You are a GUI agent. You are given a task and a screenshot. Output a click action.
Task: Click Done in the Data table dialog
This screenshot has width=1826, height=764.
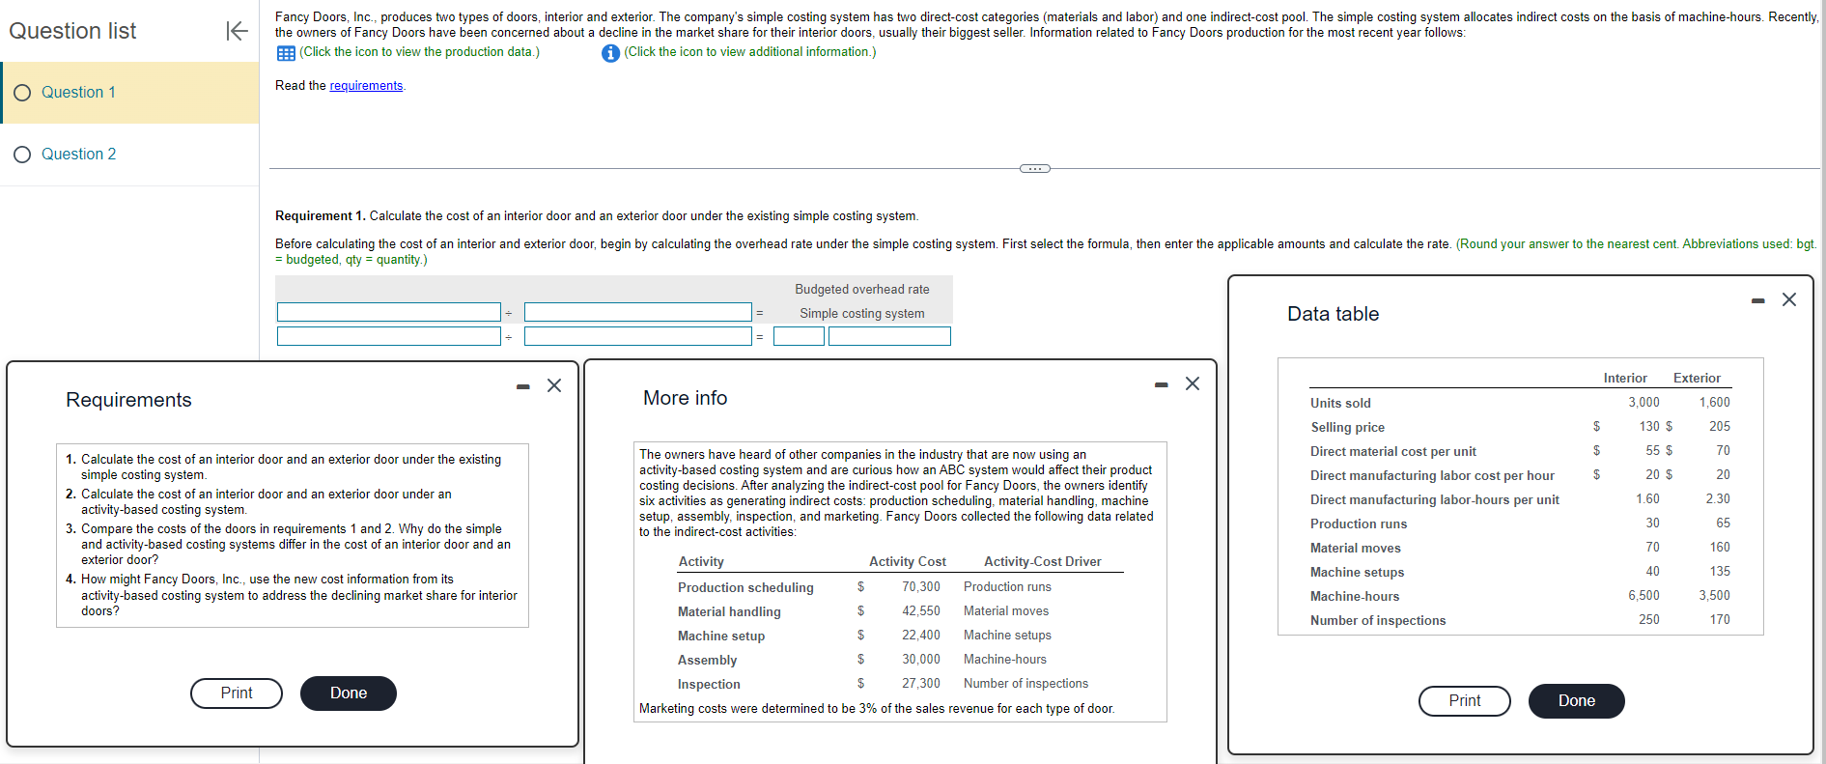coord(1577,701)
